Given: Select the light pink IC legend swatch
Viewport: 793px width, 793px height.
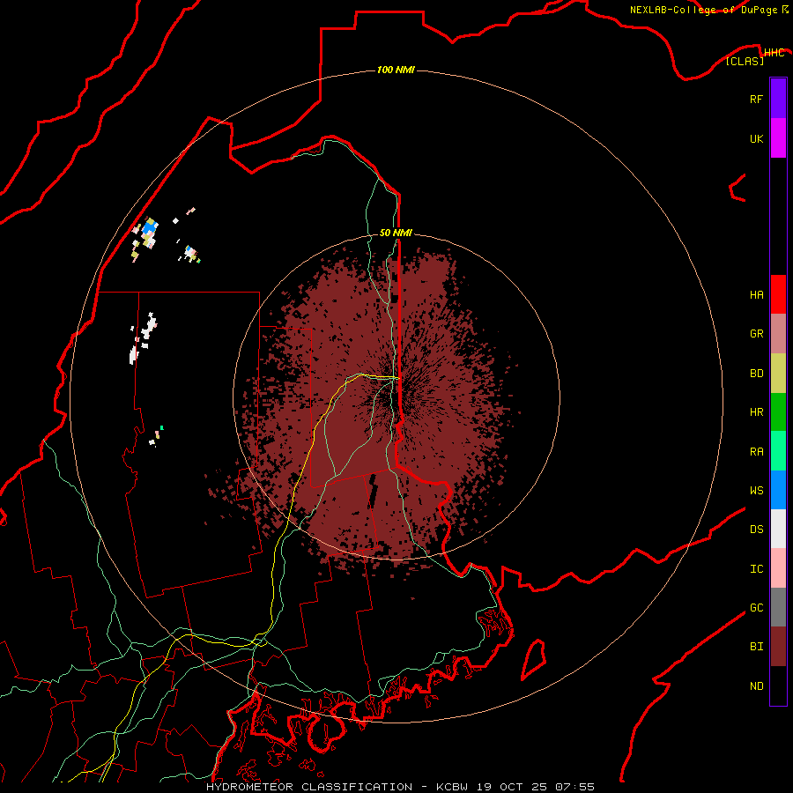Looking at the screenshot, I should [x=778, y=568].
